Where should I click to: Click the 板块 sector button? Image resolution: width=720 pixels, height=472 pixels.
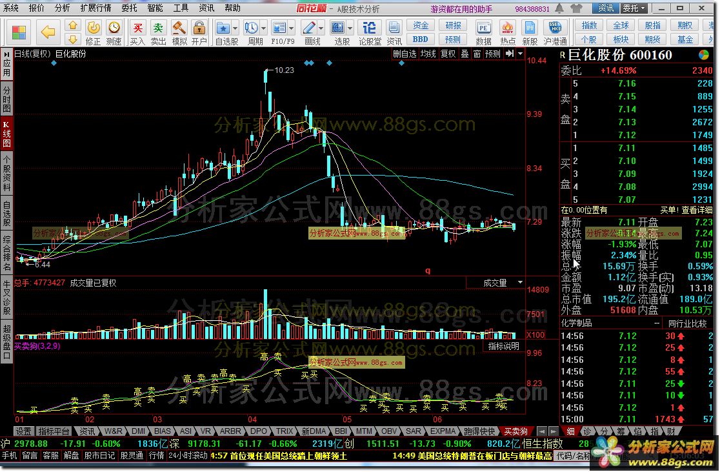(x=621, y=39)
